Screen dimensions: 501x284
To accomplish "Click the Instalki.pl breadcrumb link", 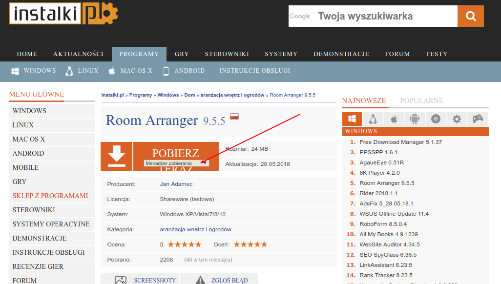I will click(x=112, y=95).
